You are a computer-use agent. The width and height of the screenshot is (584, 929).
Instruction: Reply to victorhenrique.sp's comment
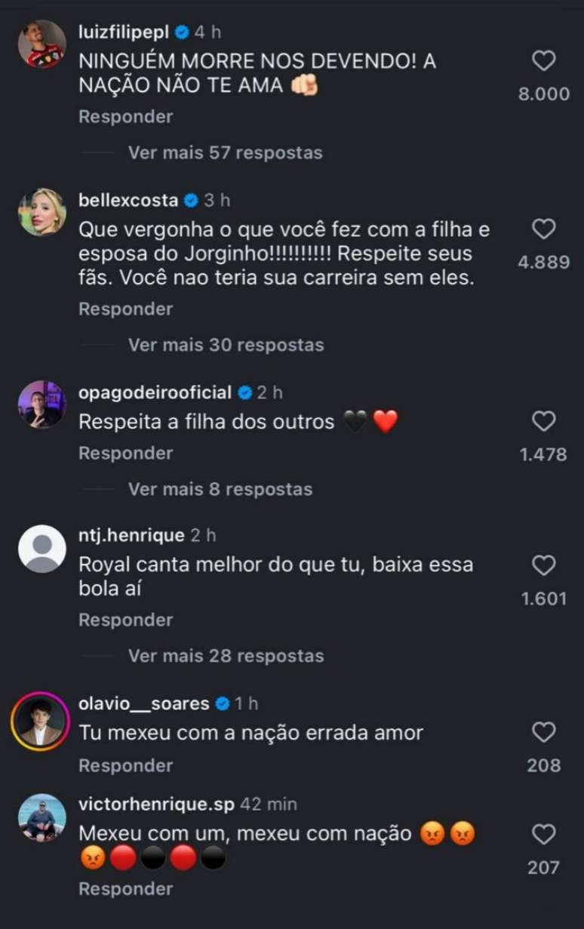(x=126, y=889)
